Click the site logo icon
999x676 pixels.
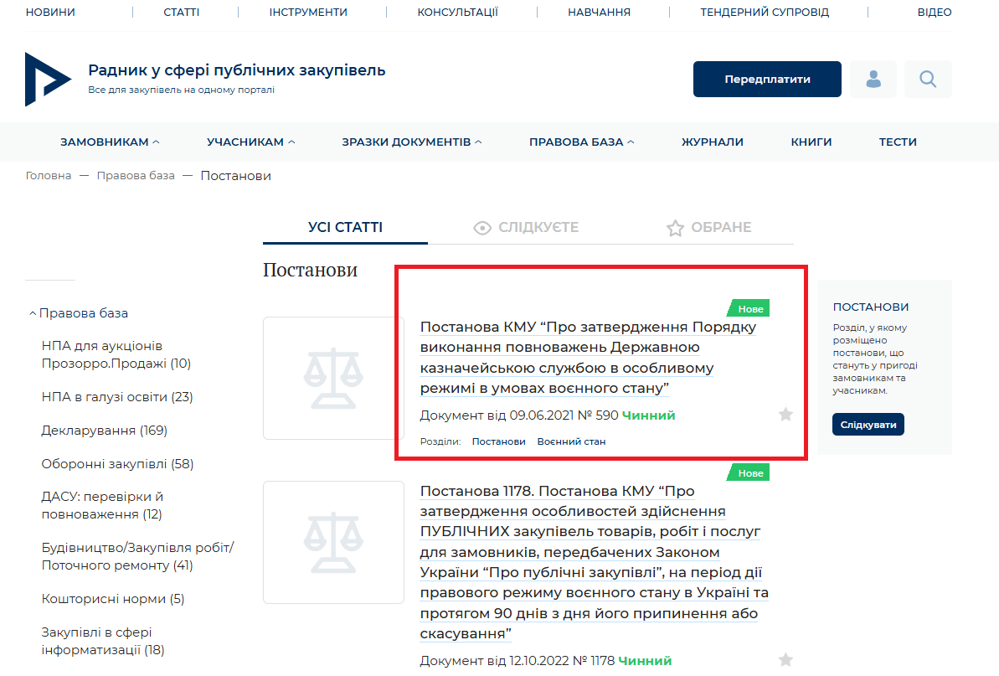47,79
